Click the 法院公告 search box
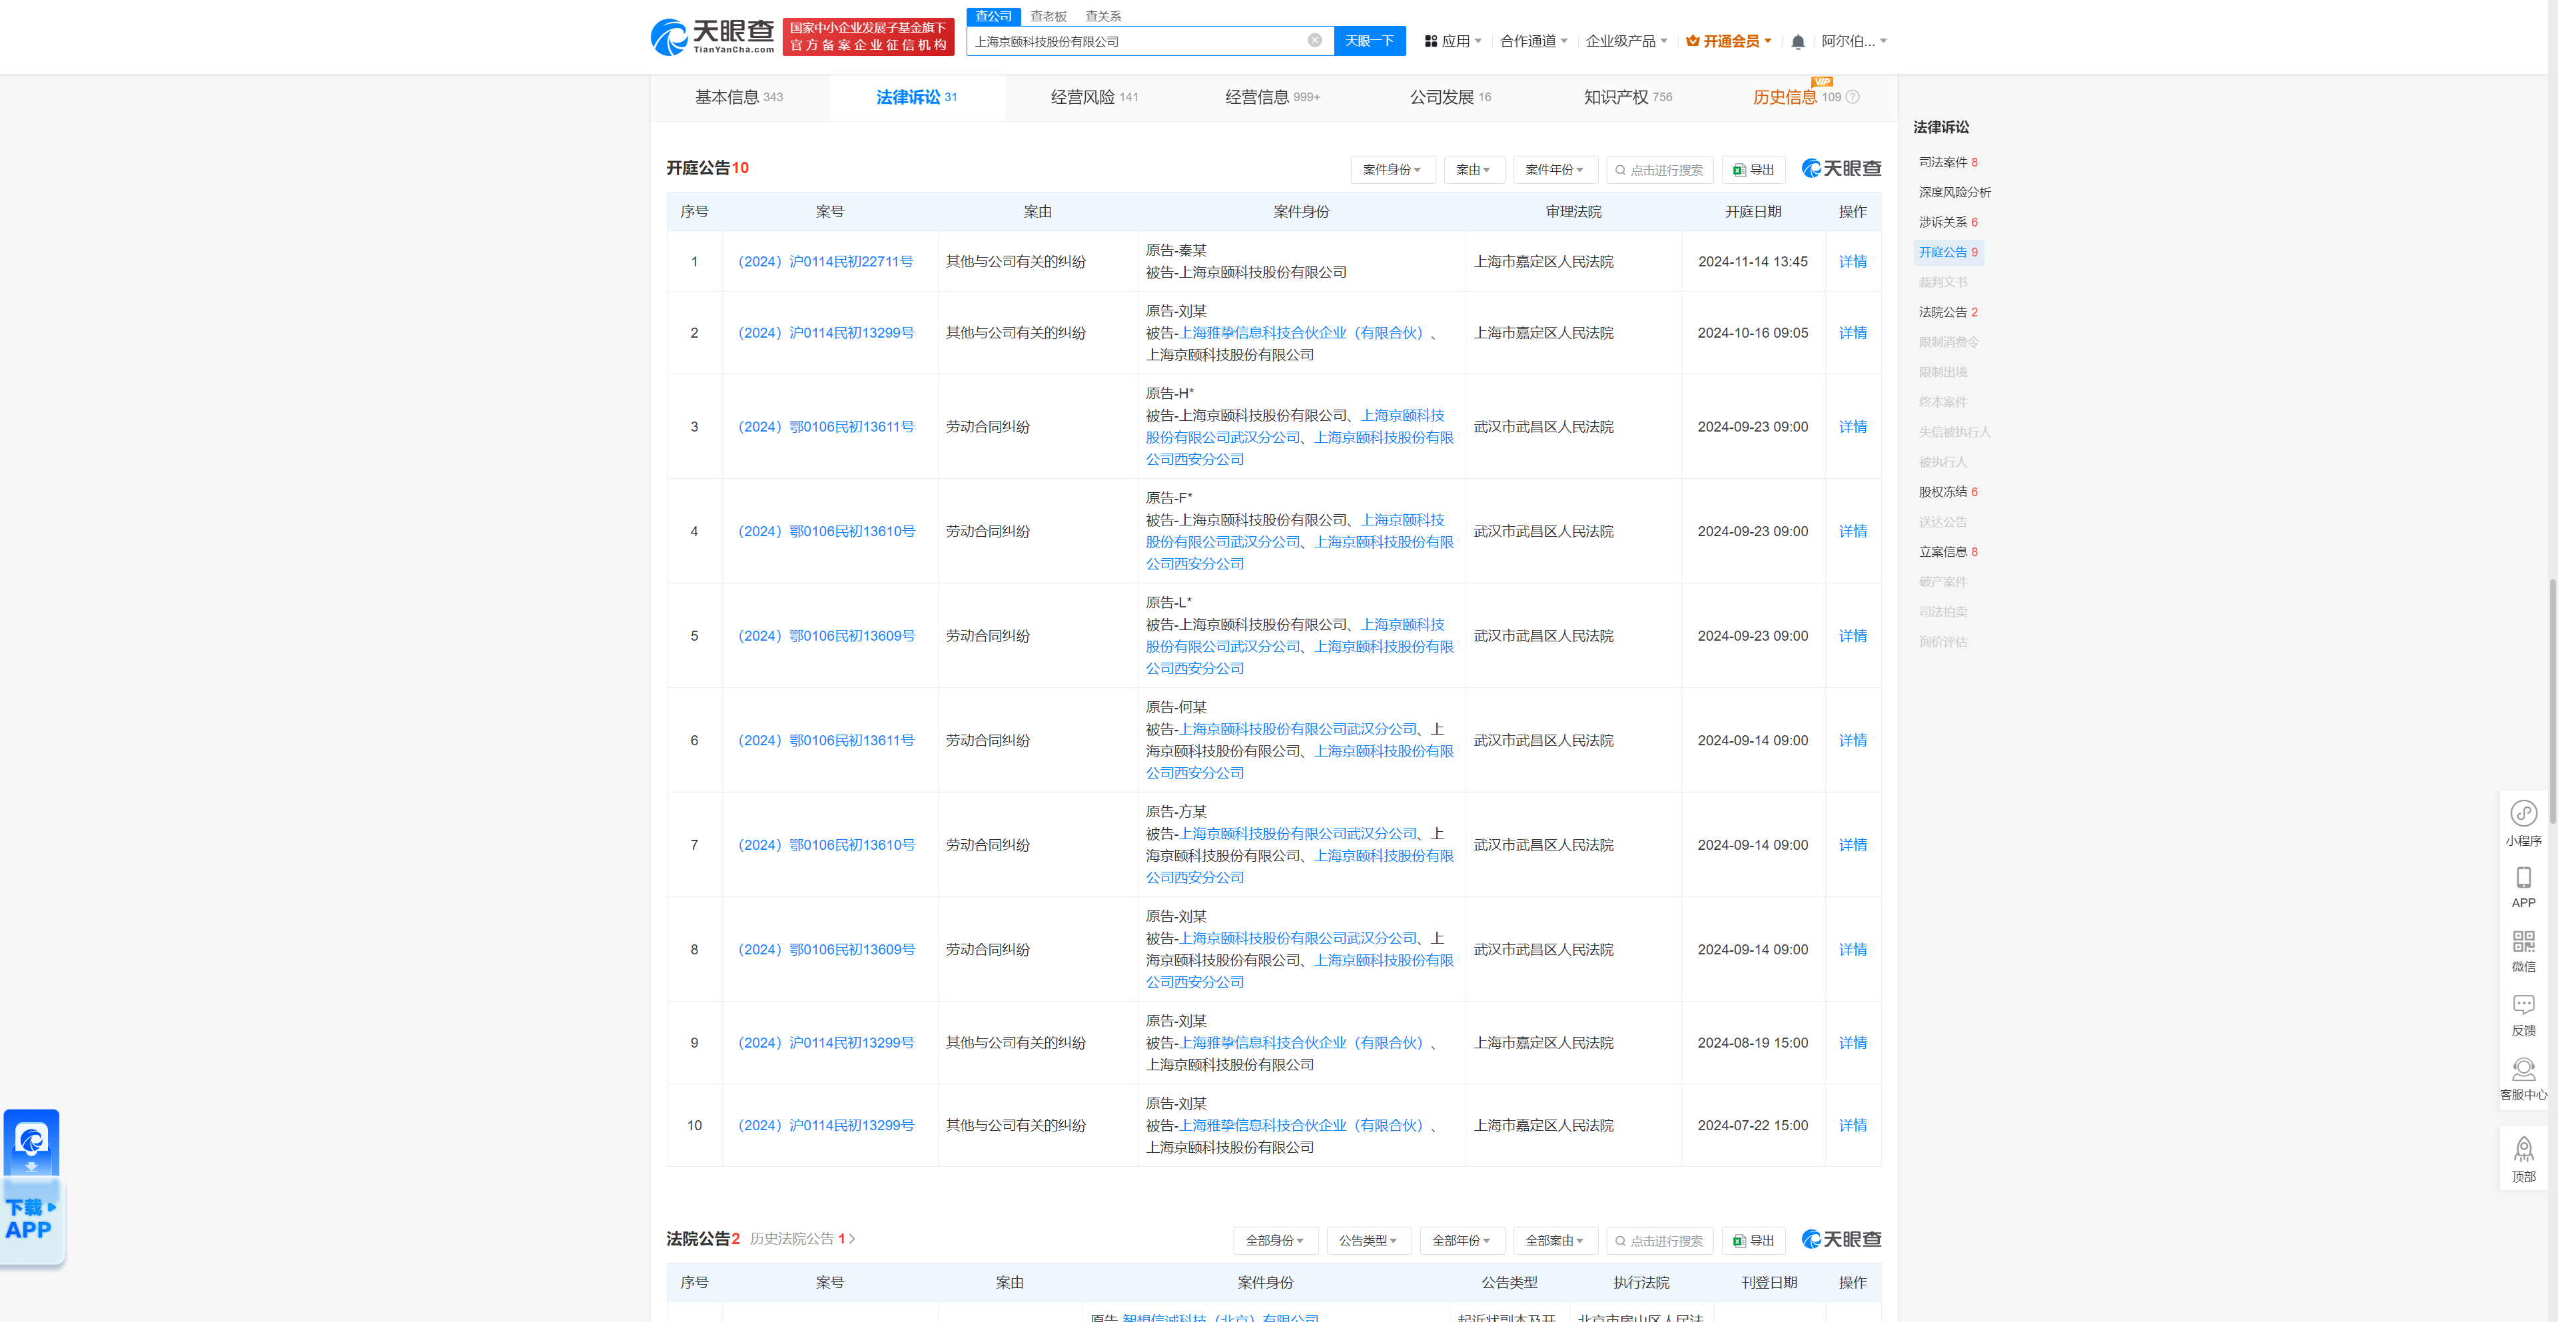The width and height of the screenshot is (2558, 1322). 1659,1241
